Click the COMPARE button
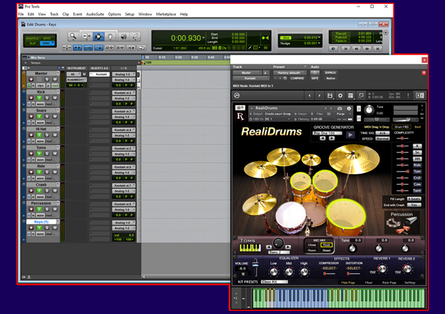This screenshot has width=445, height=314. click(x=296, y=78)
